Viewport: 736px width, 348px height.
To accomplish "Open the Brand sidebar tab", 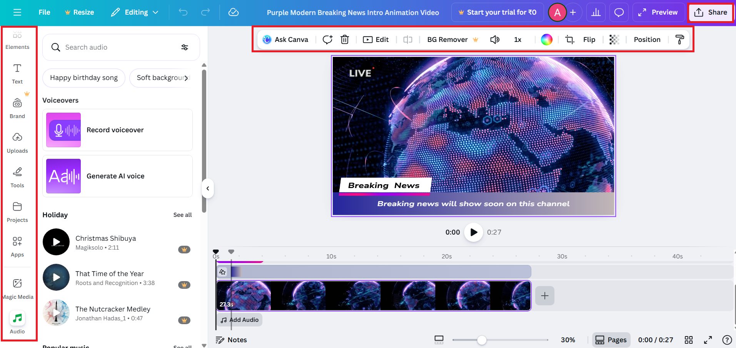I will 17,108.
